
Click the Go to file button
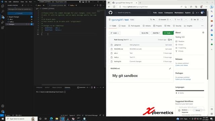tap(145, 33)
